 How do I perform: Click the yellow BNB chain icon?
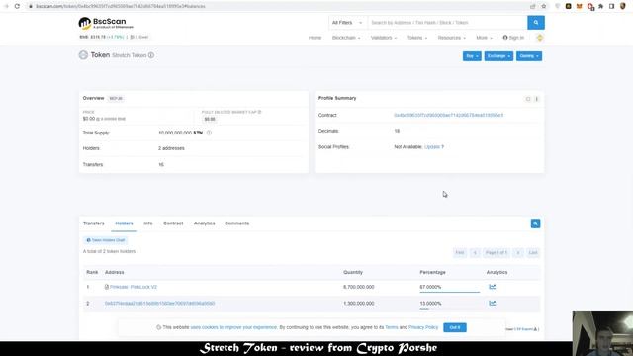point(540,38)
